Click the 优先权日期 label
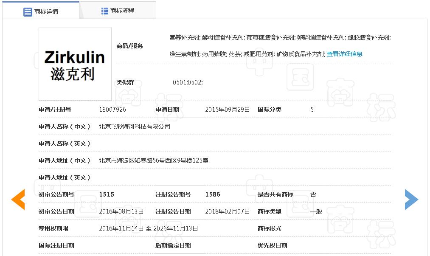Screen dimensions: 430x256 pyautogui.click(x=273, y=245)
